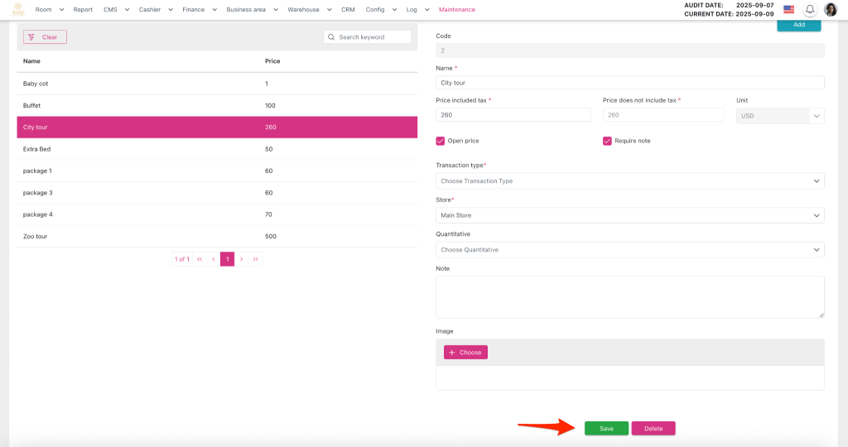Open the user profile avatar
This screenshot has width=848, height=447.
tap(831, 9)
